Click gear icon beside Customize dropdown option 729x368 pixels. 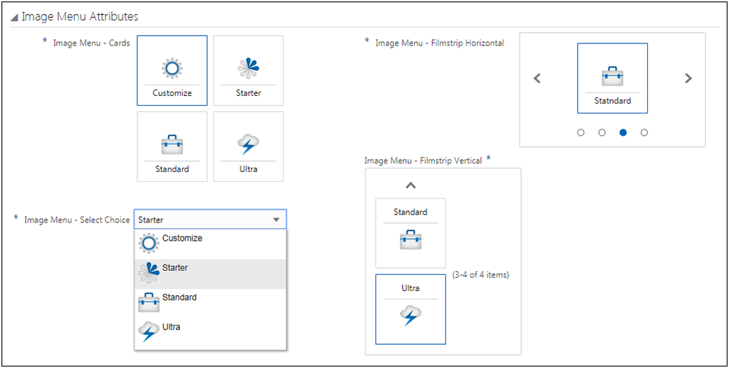pos(150,243)
